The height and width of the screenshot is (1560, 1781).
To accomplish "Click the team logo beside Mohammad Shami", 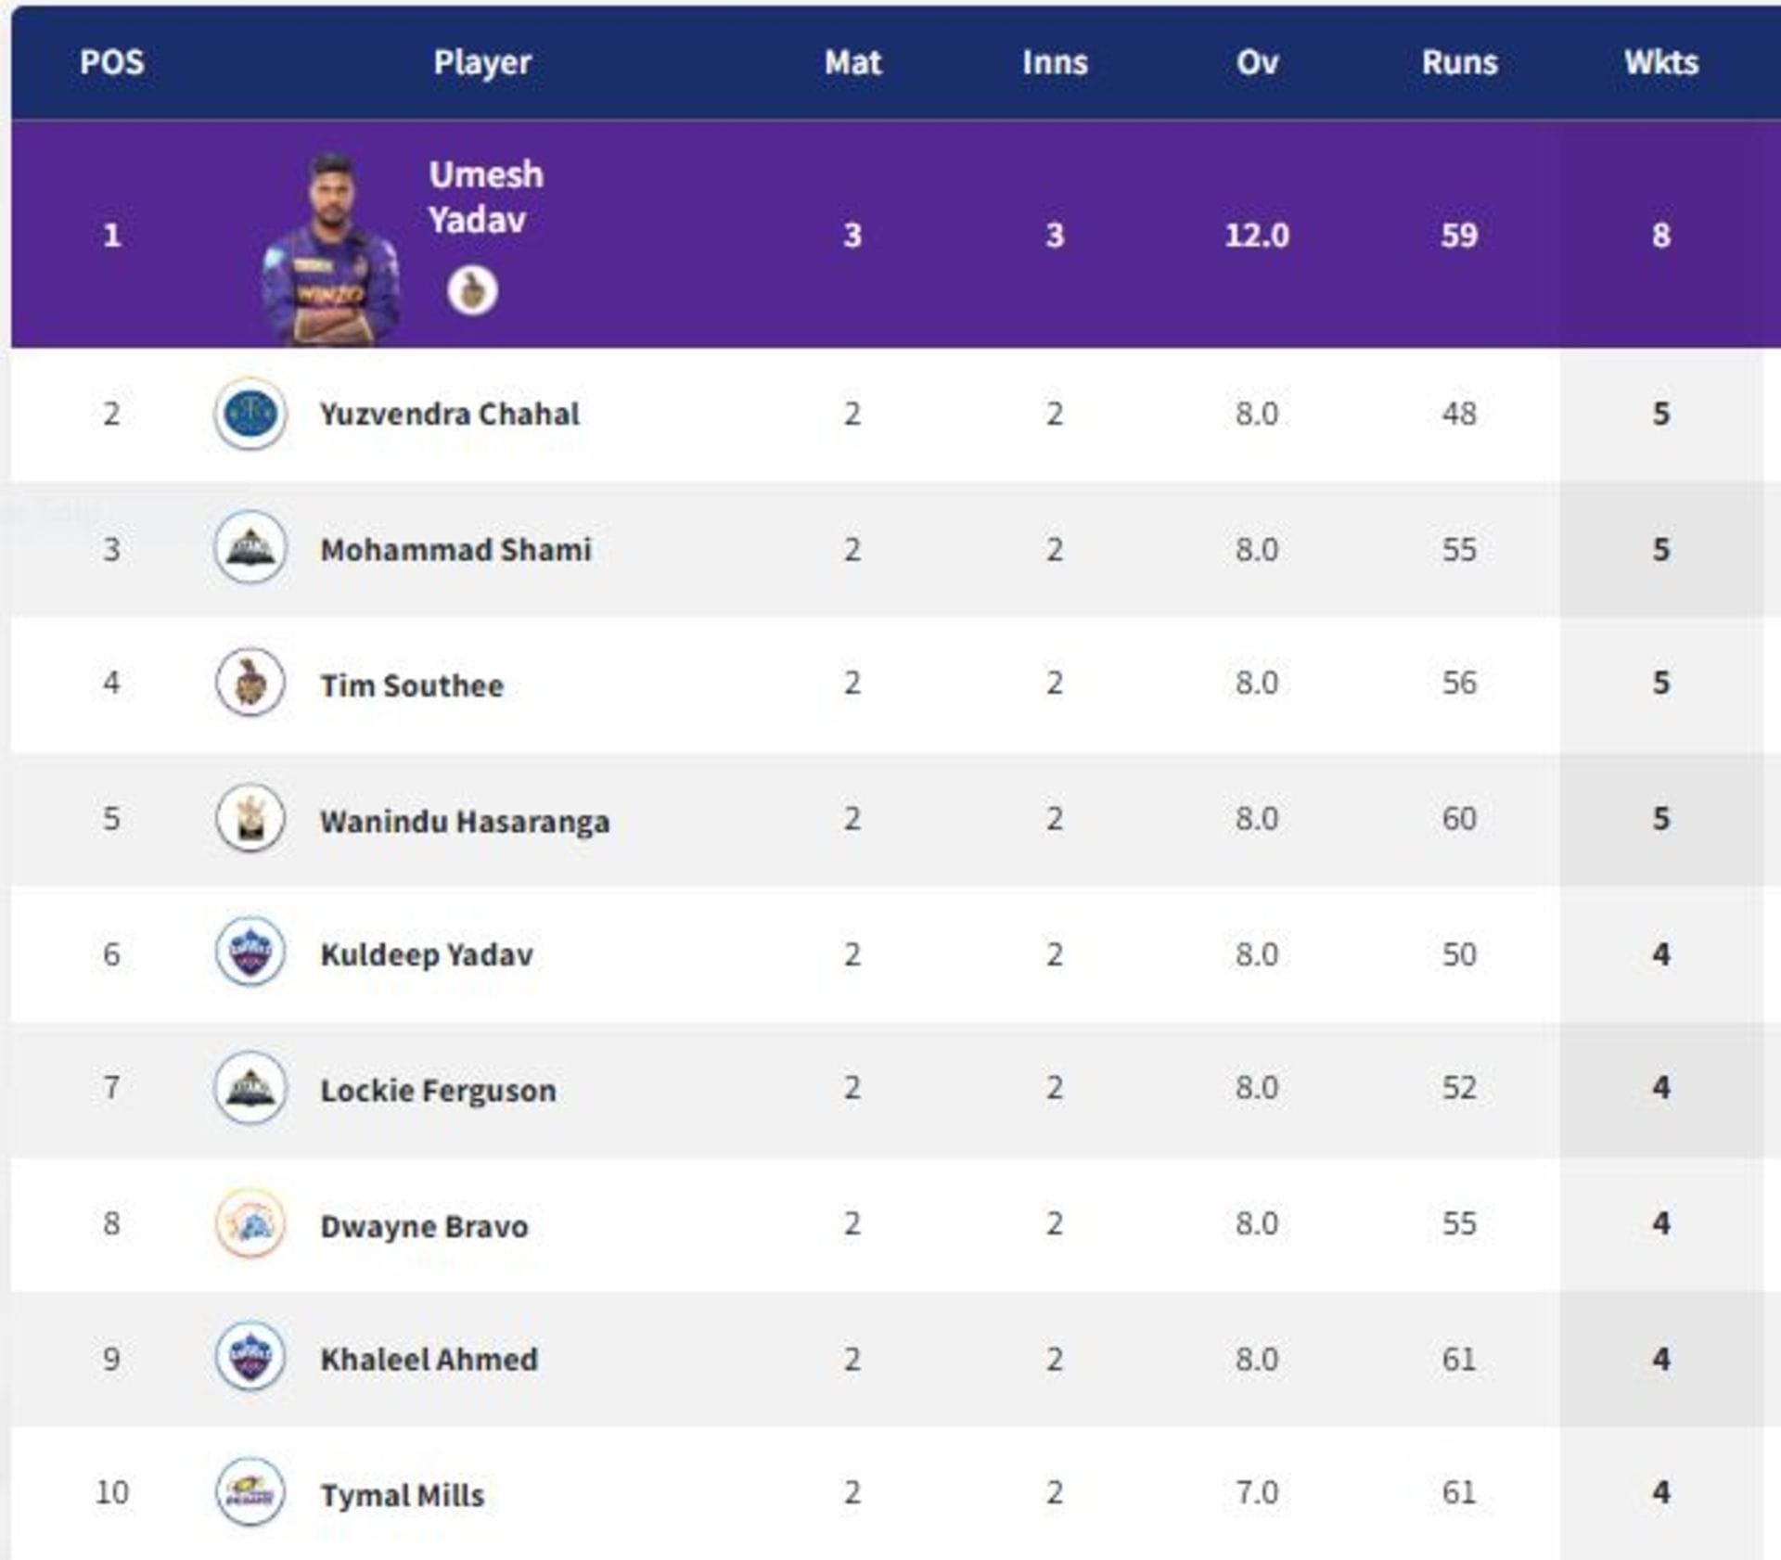I will 250,549.
